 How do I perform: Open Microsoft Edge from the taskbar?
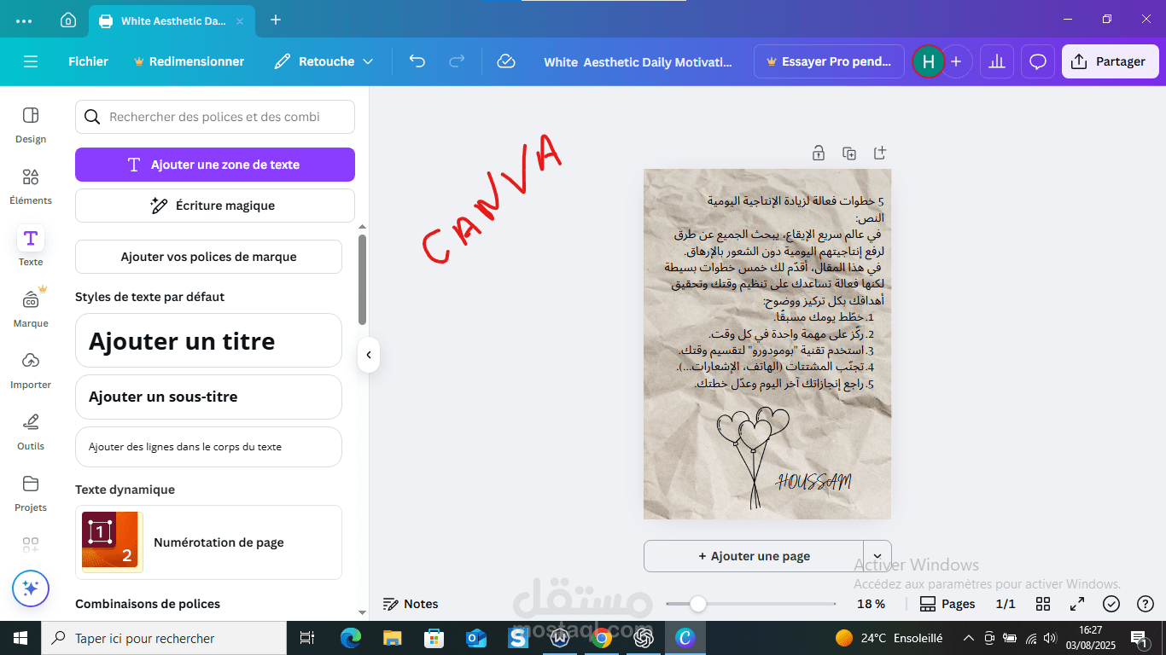pos(351,638)
